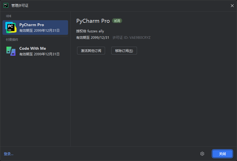The height and width of the screenshot is (161, 237).
Task: Select PyCharm Pro in the IDE list
Action: coord(35,28)
